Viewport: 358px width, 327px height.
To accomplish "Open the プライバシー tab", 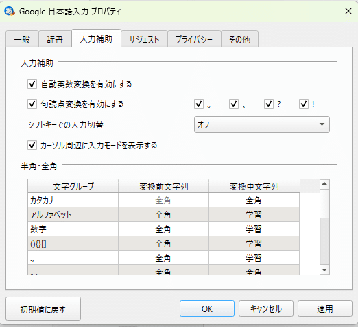I will pos(194,39).
